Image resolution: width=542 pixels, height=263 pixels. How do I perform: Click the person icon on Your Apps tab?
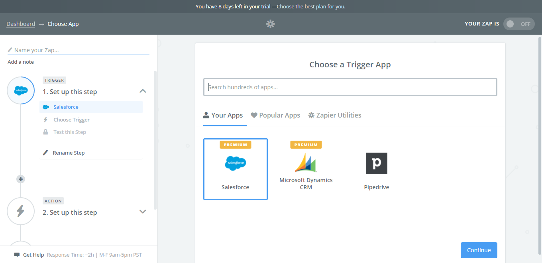click(206, 115)
